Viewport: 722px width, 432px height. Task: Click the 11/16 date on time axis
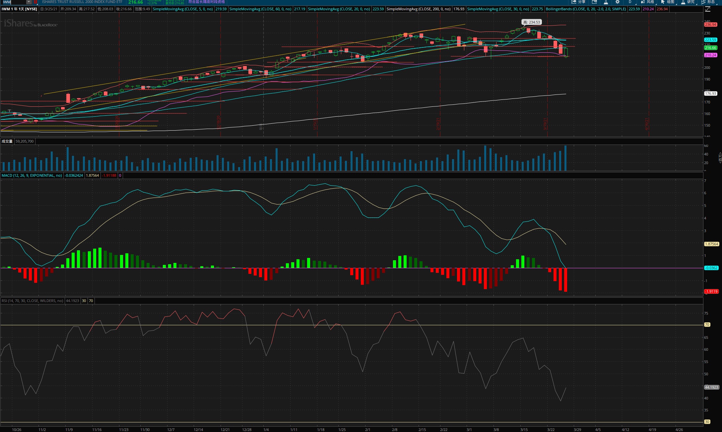pos(97,430)
